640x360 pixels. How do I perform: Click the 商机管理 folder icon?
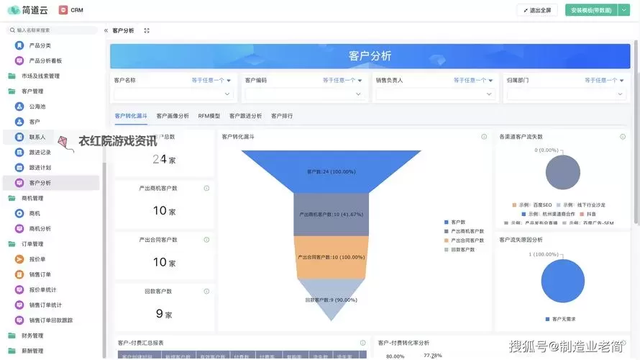[x=12, y=198]
